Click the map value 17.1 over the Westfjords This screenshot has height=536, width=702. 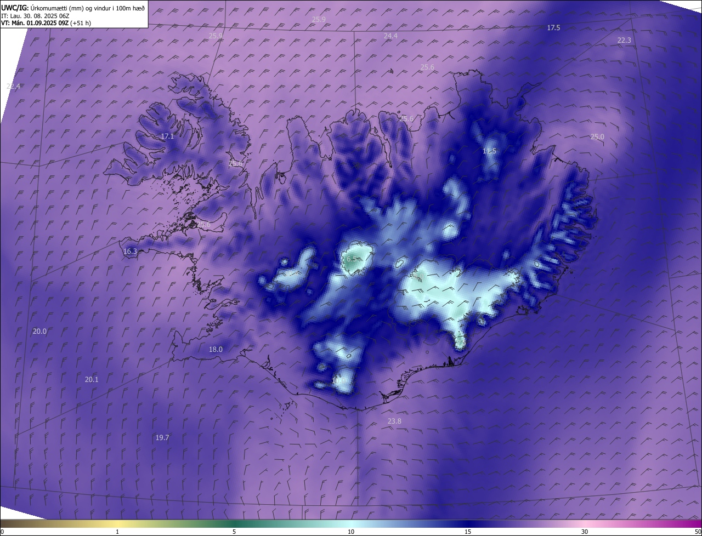pos(167,136)
